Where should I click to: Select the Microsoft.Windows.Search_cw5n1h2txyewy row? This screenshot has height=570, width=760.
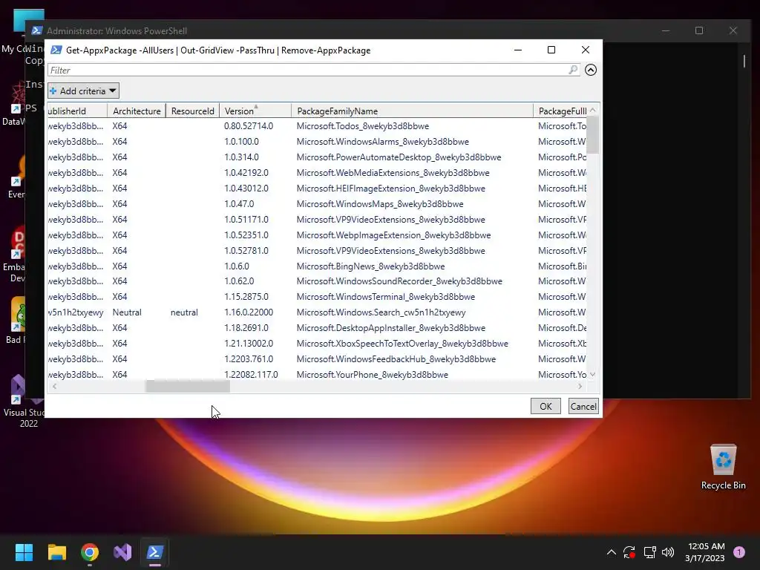point(317,312)
